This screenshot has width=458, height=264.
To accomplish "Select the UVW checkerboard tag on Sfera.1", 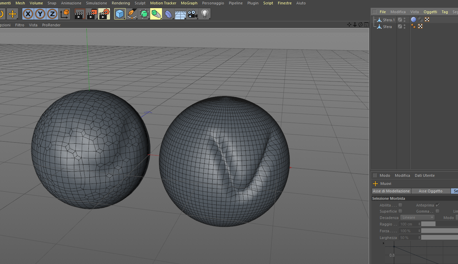I will (427, 20).
